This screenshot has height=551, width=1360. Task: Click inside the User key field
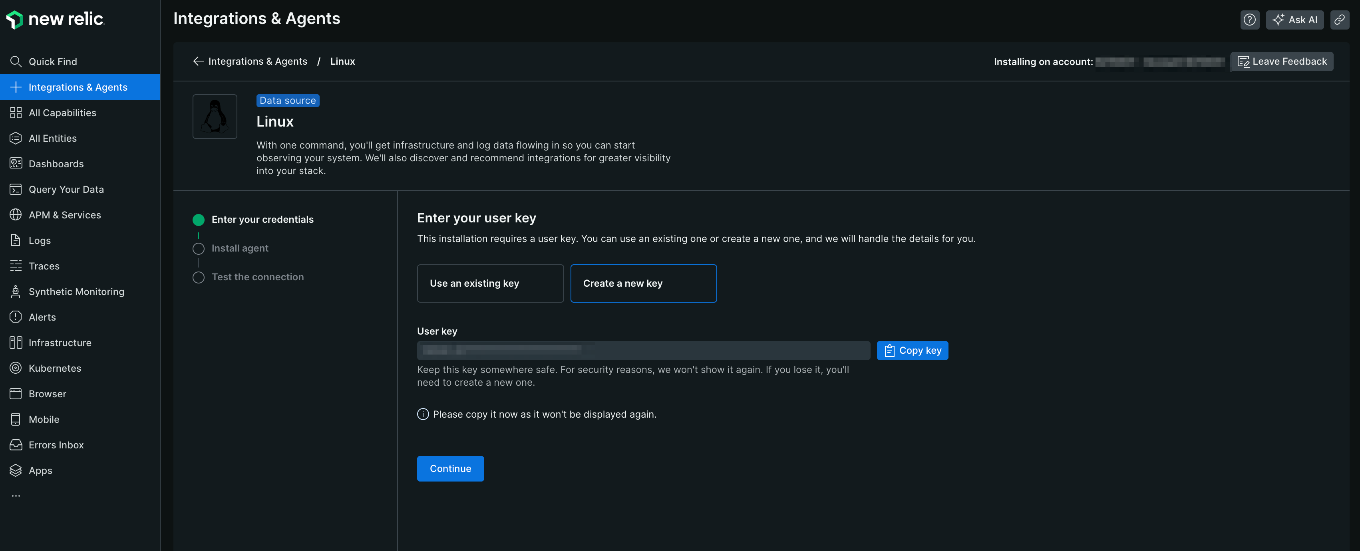[x=643, y=350]
